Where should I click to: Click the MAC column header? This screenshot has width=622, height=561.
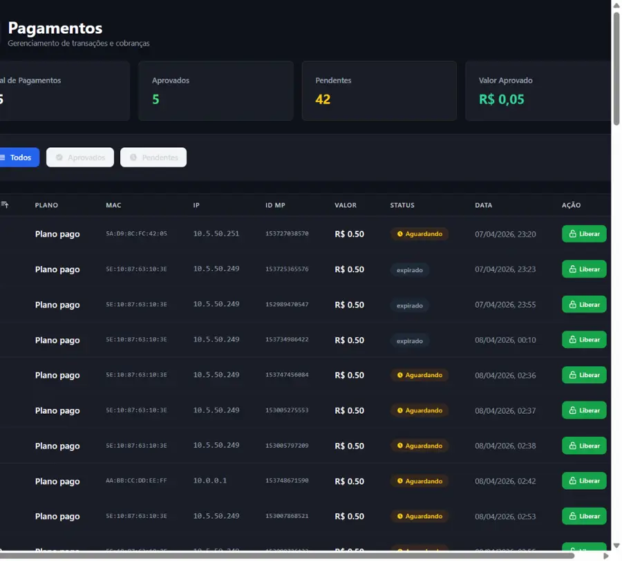point(113,205)
